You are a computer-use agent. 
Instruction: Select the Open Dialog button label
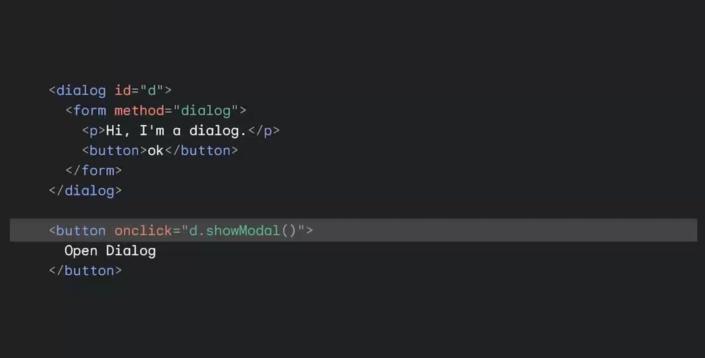click(x=110, y=250)
